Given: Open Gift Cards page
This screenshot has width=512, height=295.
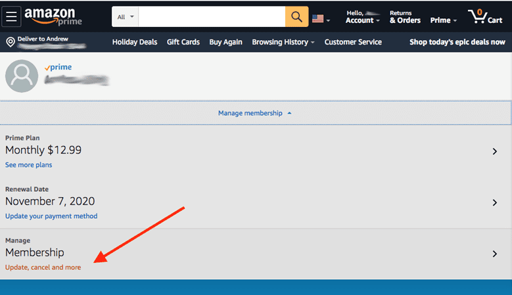Looking at the screenshot, I should [x=183, y=42].
